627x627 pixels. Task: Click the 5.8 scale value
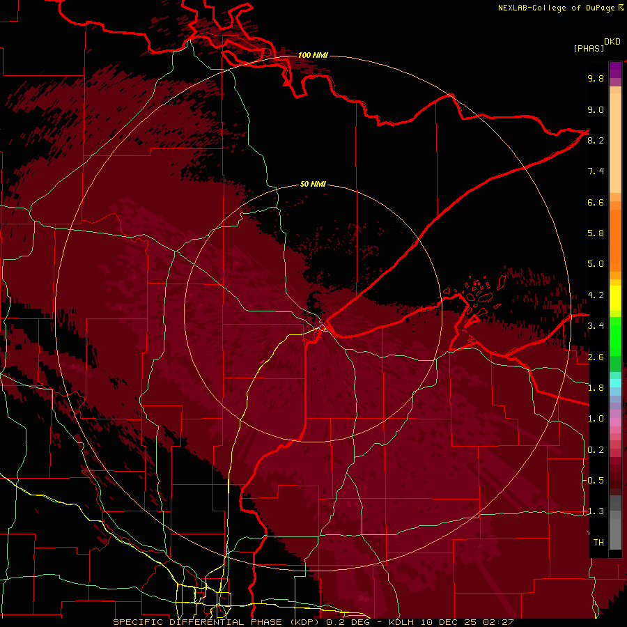(x=596, y=233)
